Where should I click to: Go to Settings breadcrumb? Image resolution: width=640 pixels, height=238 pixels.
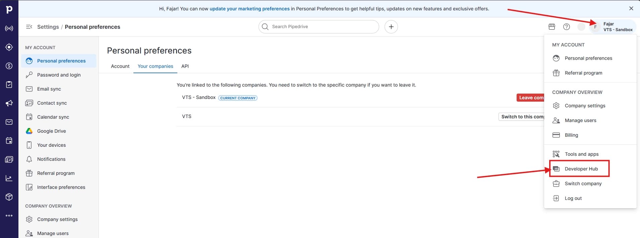(48, 27)
